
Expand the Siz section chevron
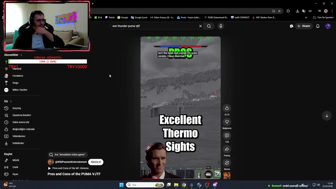point(11,101)
